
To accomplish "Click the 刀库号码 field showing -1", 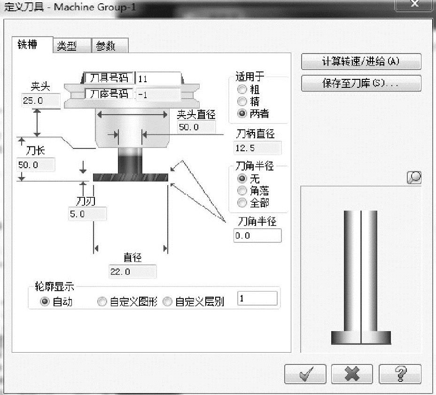I will [158, 95].
